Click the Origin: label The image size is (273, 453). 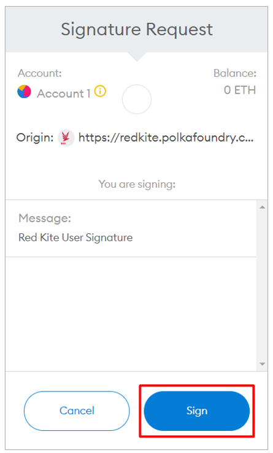coord(35,137)
